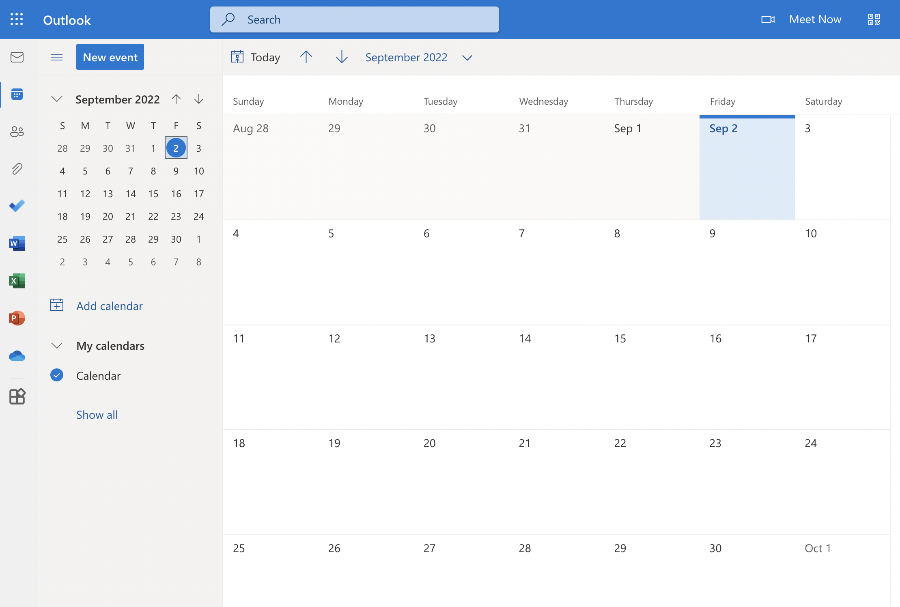Select day 9 in the mini calendar
This screenshot has width=900, height=607.
176,171
